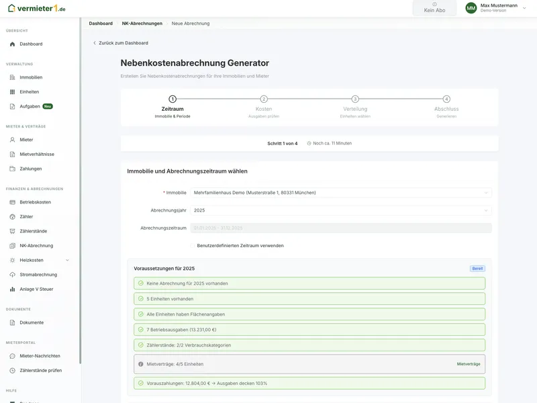Image resolution: width=537 pixels, height=403 pixels.
Task: Open the Abrechnungsjahr dropdown showing 2025
Action: tap(341, 210)
